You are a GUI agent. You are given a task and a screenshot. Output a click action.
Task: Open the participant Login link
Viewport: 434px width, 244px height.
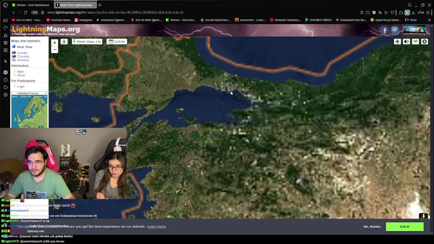[21, 86]
